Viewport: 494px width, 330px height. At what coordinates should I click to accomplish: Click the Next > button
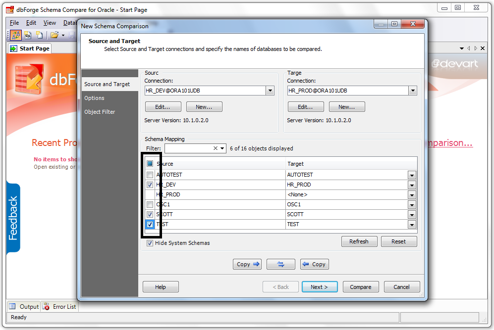click(x=320, y=287)
